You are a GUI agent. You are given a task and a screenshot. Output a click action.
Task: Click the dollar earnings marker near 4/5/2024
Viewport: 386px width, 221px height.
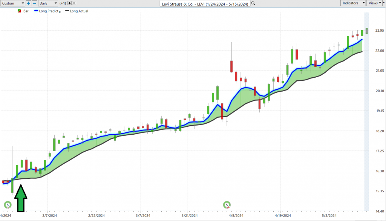pos(227,205)
